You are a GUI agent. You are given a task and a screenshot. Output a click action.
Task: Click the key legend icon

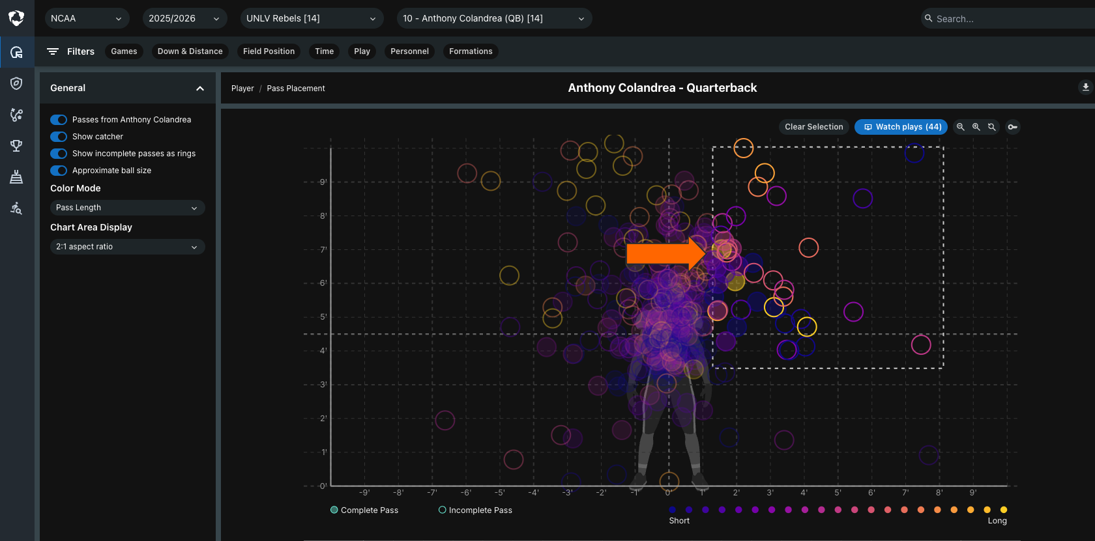tap(1012, 127)
